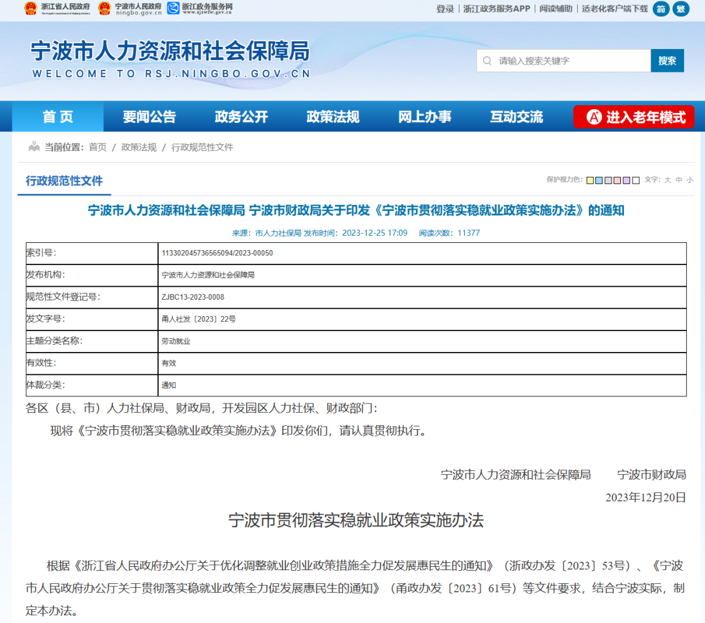The width and height of the screenshot is (705, 623).
Task: Open the Ningbo Municipal Government emblem link
Action: [104, 8]
